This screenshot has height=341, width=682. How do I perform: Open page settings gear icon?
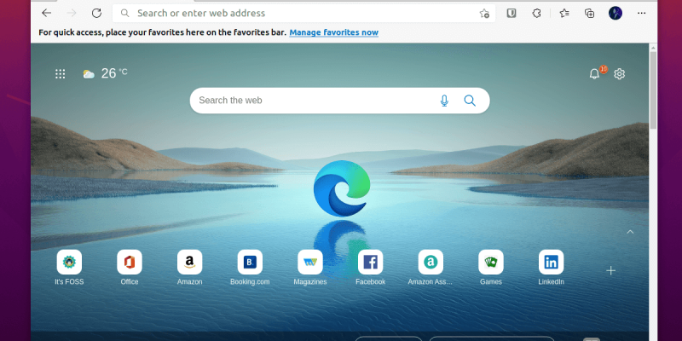coord(620,74)
